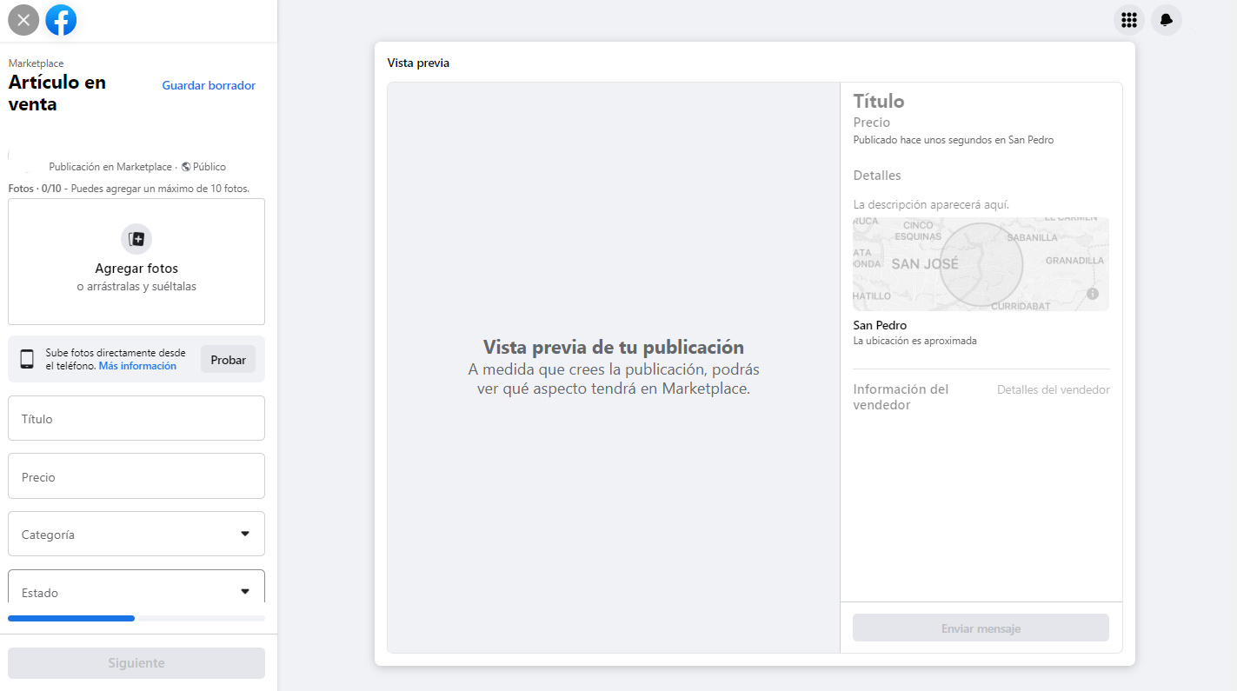1237x691 pixels.
Task: Click the Probar button
Action: 228,359
